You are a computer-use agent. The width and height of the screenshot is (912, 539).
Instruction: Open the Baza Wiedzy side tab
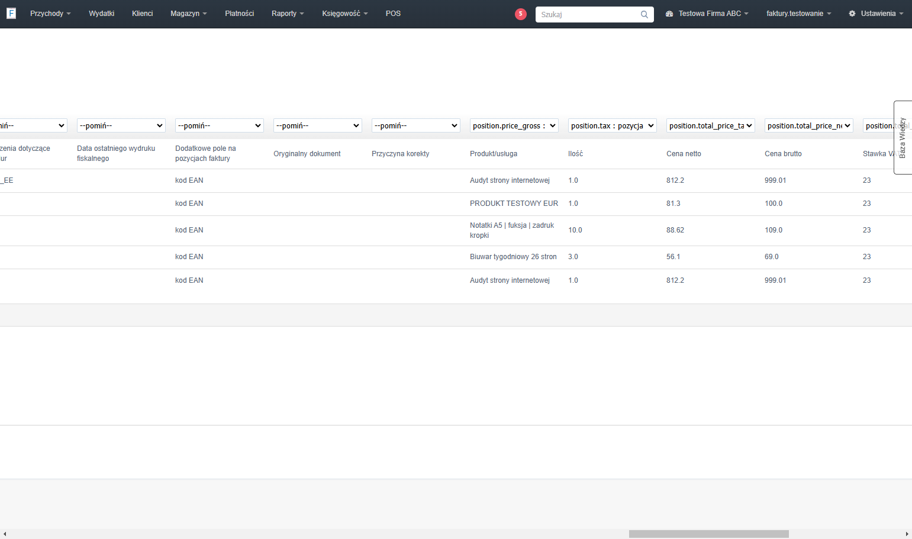tap(903, 137)
